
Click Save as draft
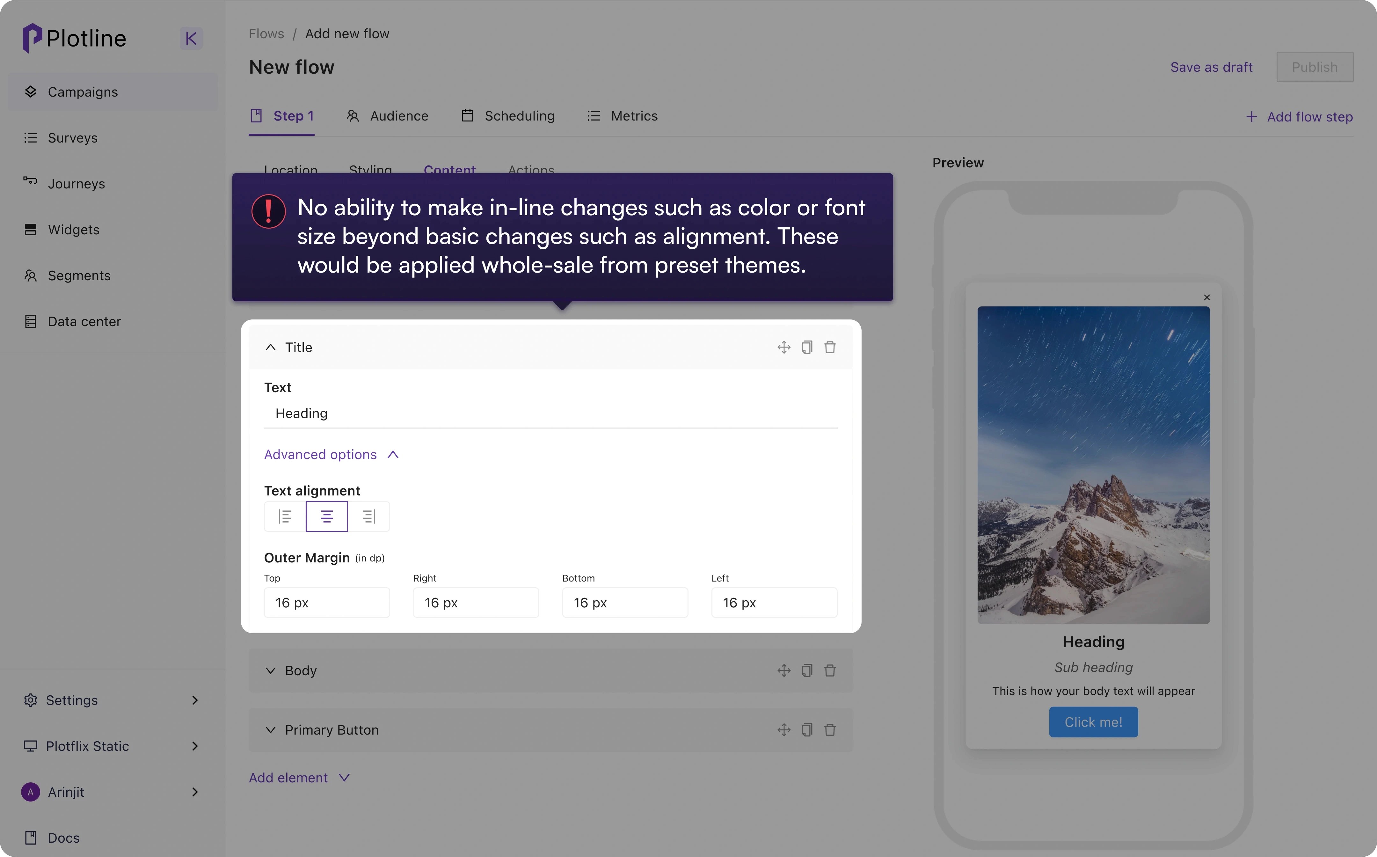tap(1211, 67)
